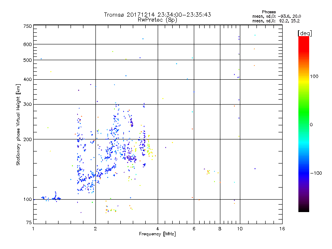
Task: Click the colorbar tick label "100" beside yellow
Action: click(x=314, y=76)
